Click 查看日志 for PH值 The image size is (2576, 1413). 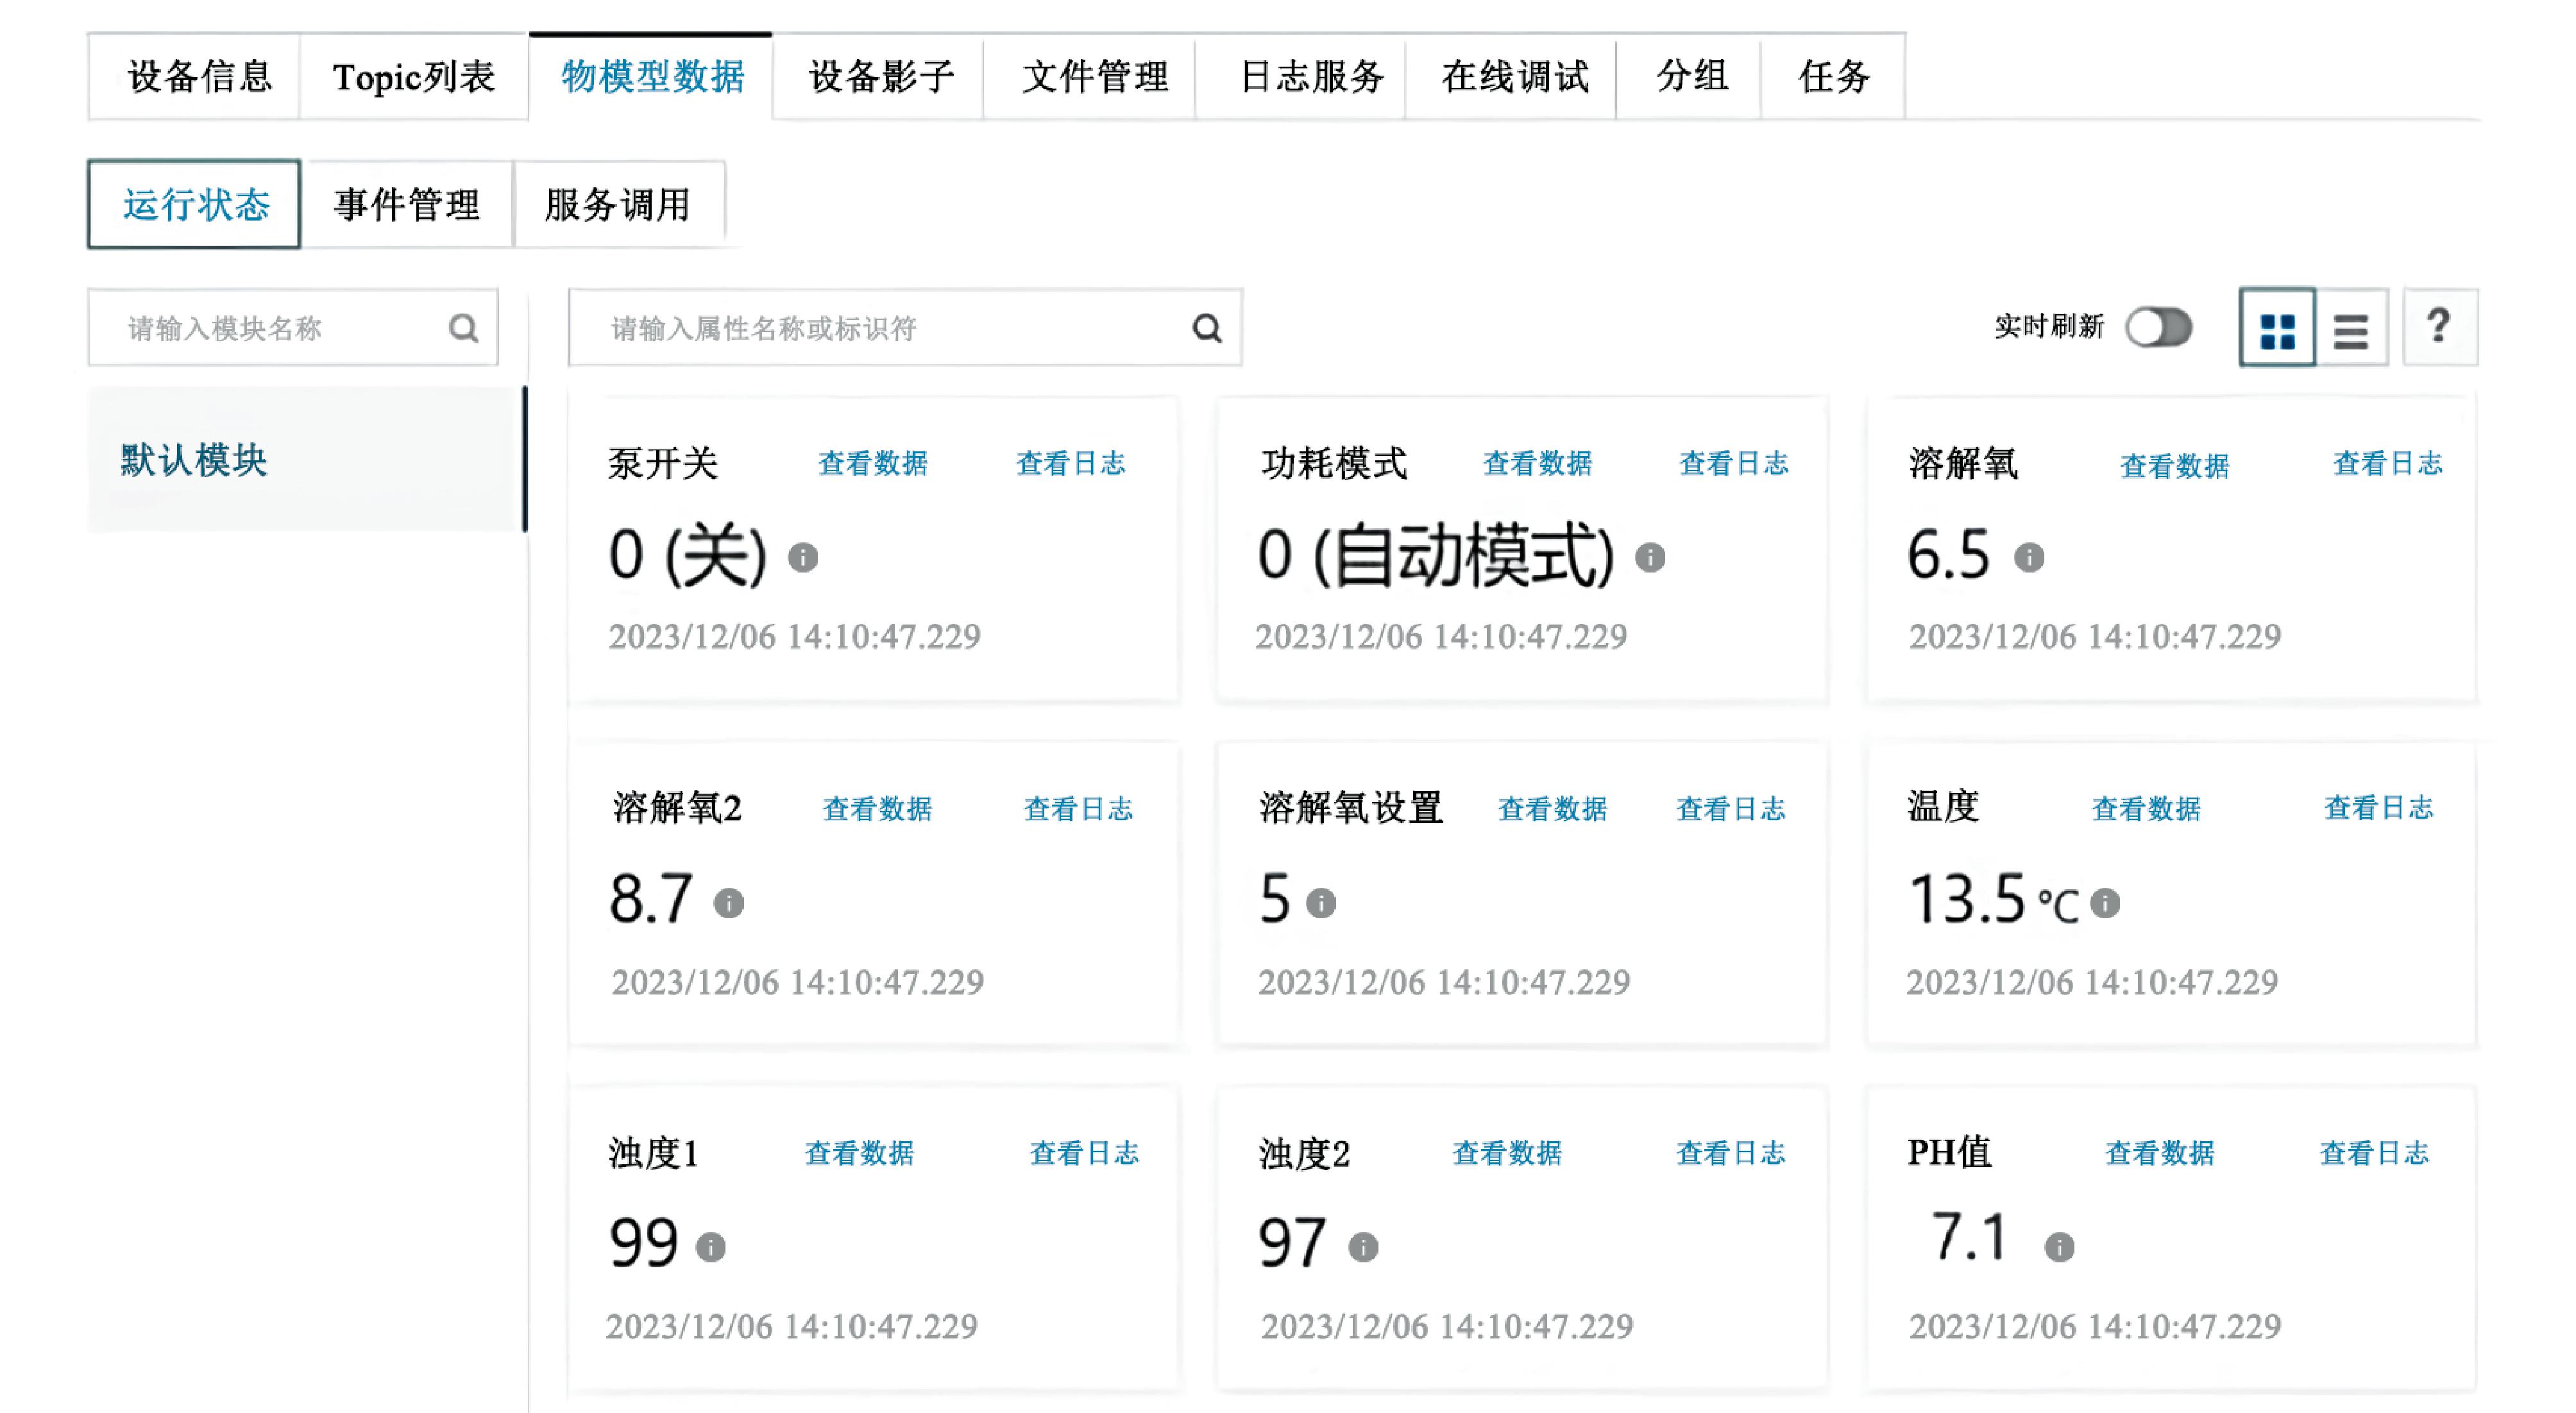pos(2375,1153)
